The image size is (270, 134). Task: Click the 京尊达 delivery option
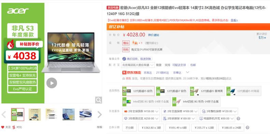tap(177, 72)
